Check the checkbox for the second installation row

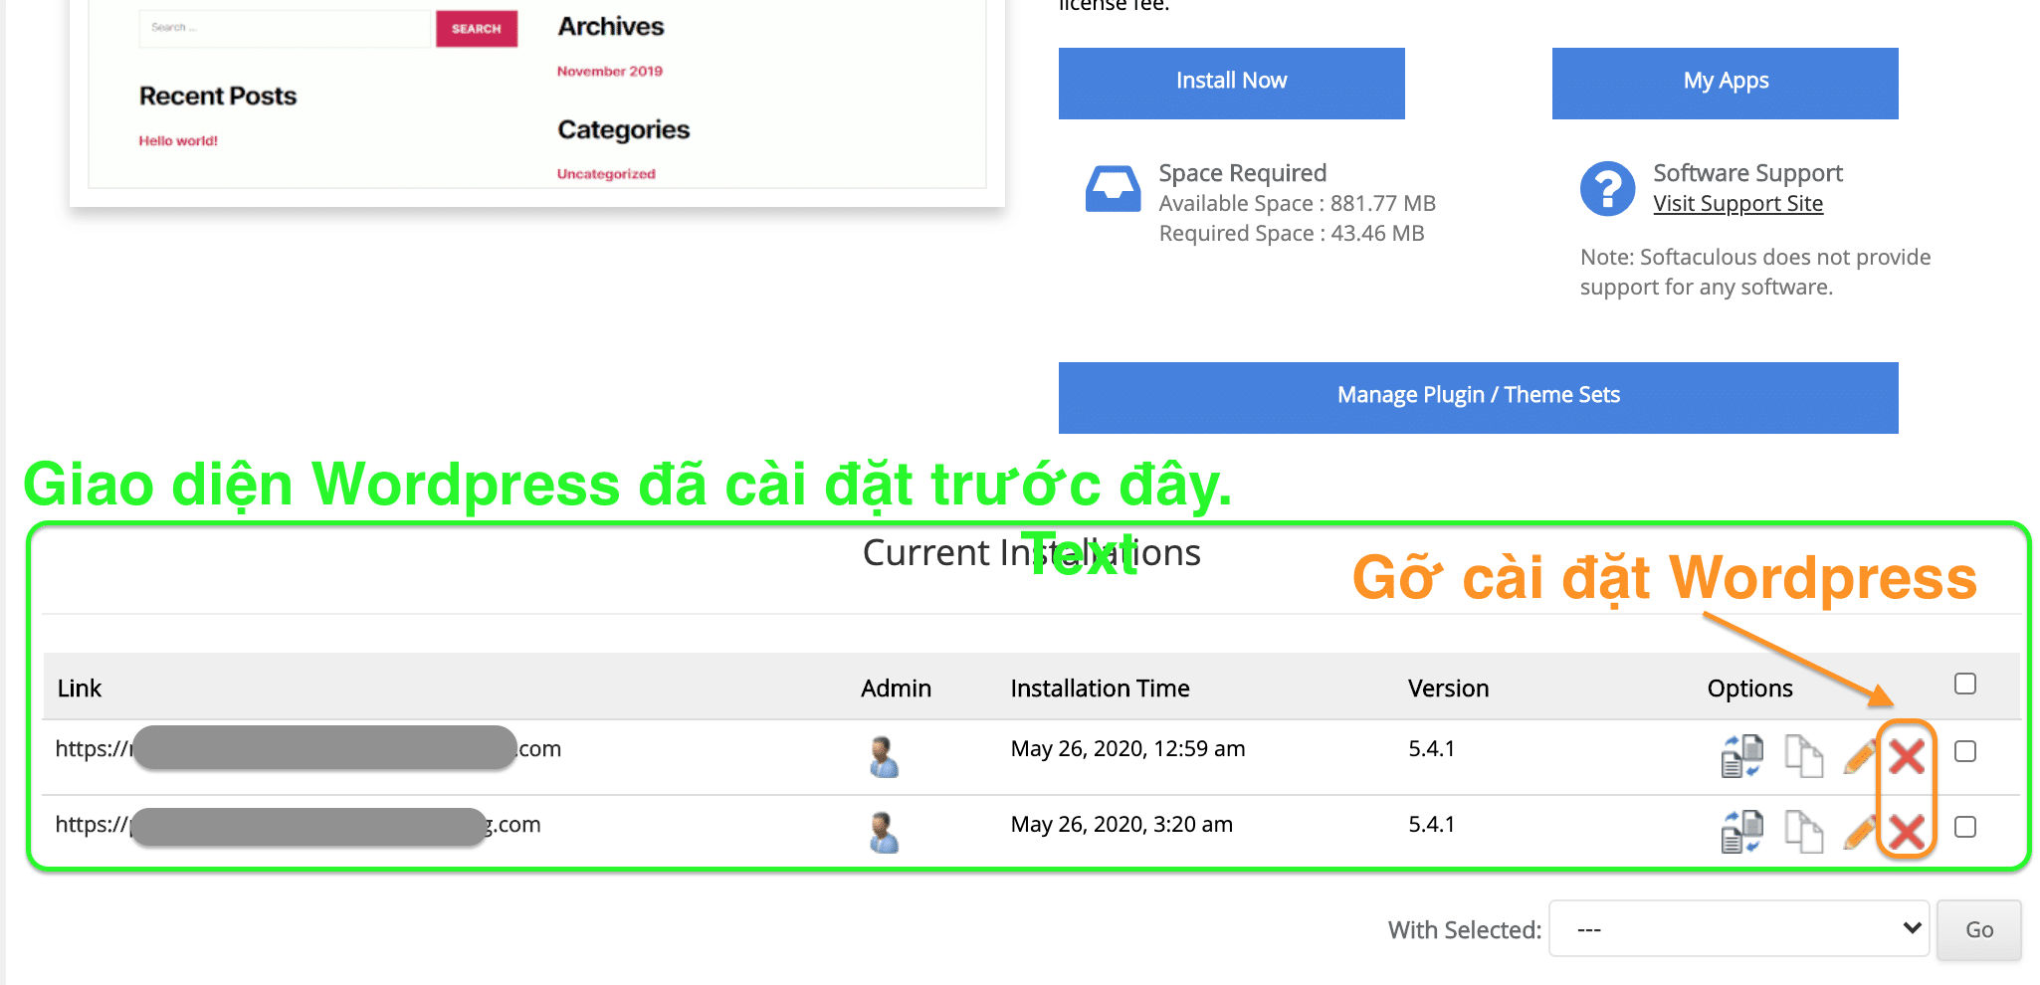pos(1965,827)
